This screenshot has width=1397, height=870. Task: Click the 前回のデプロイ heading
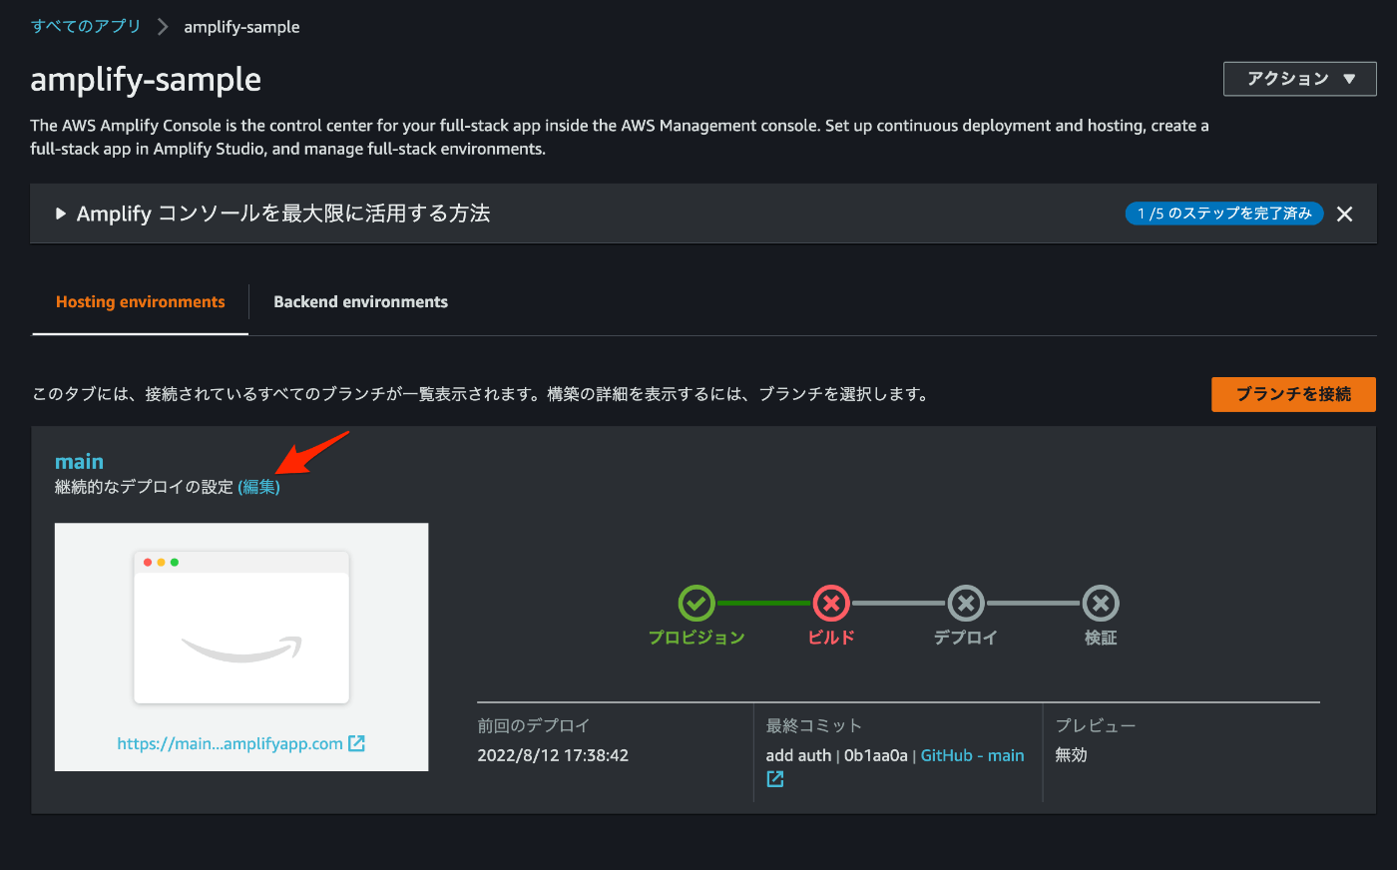click(534, 725)
